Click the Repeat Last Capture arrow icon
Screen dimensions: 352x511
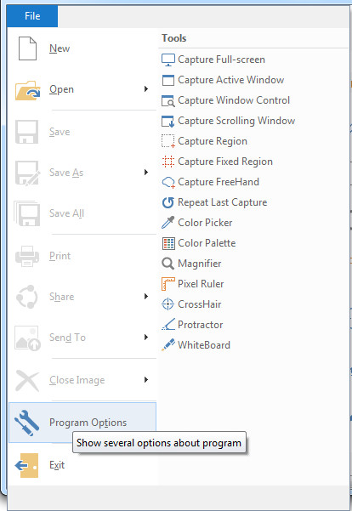[168, 202]
